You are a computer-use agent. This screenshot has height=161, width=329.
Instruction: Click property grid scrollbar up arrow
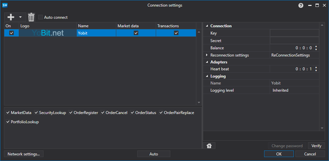(322, 26)
